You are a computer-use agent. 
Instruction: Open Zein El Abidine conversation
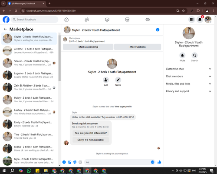[29, 87]
